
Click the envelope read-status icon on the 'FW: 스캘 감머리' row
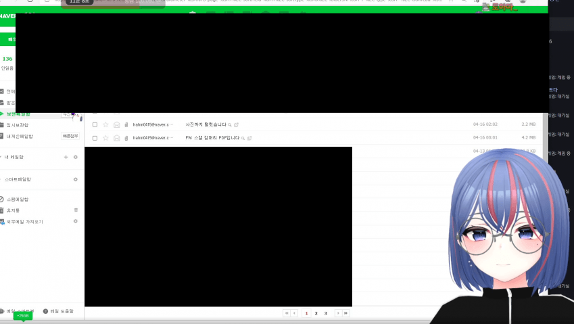click(117, 138)
